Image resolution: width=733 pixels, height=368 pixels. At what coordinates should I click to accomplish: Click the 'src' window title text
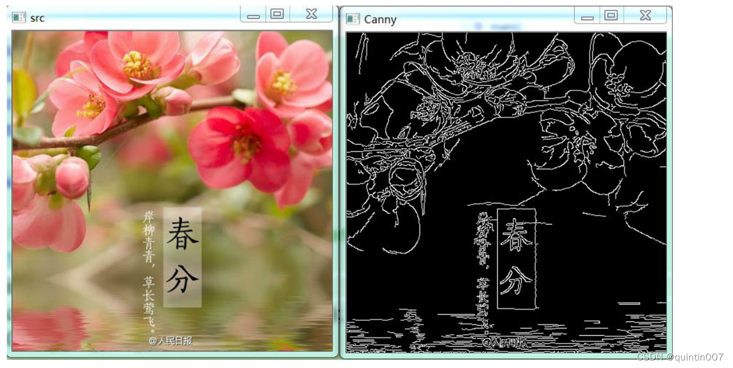38,18
